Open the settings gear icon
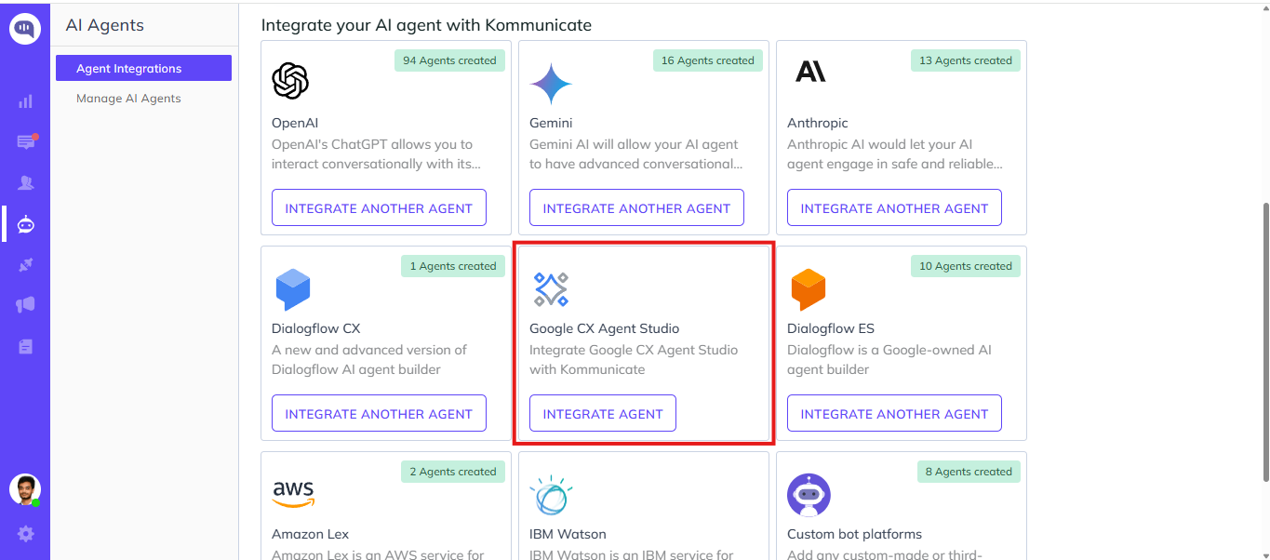Screen dimensions: 1270x560 point(26,534)
